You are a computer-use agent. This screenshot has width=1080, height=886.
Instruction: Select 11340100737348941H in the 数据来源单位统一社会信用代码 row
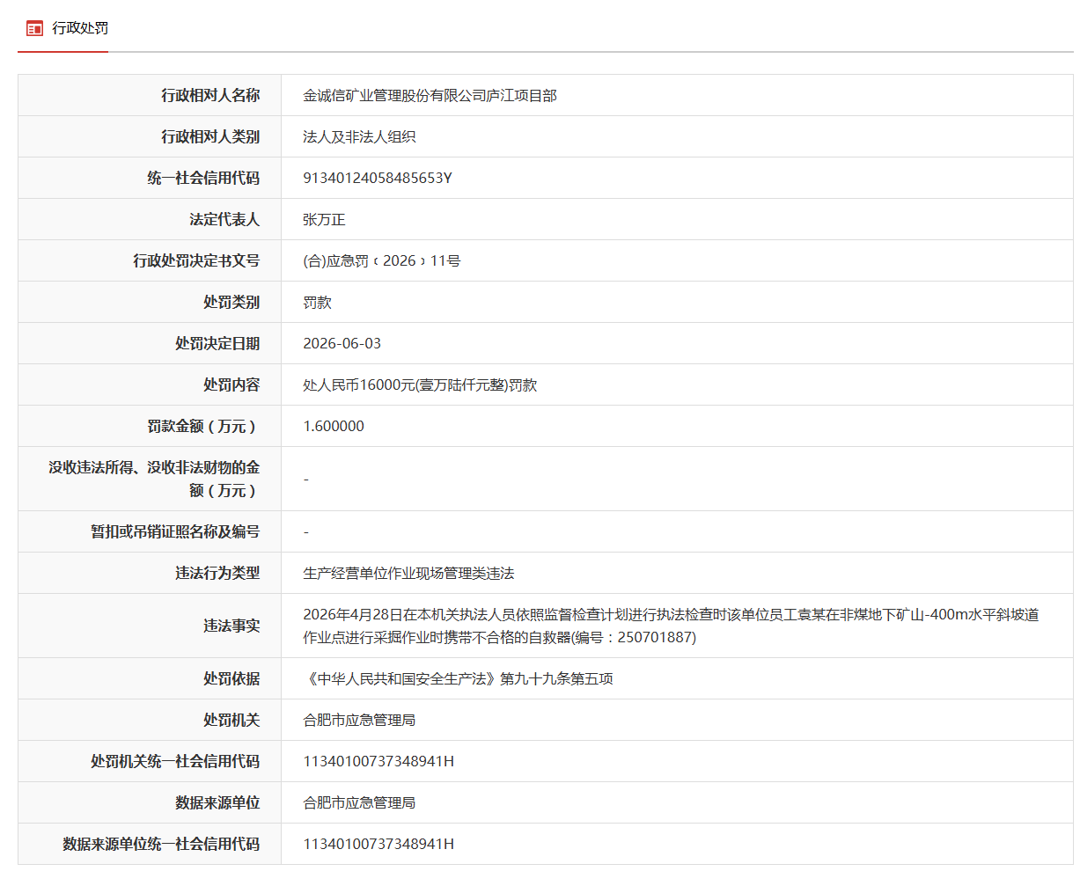tap(378, 844)
